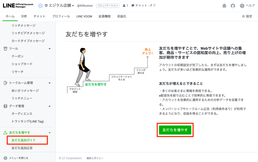The height and width of the screenshot is (162, 258).
Task: Collapse sidebar with メニューを閉じる arrow icon
Action: coord(6,158)
